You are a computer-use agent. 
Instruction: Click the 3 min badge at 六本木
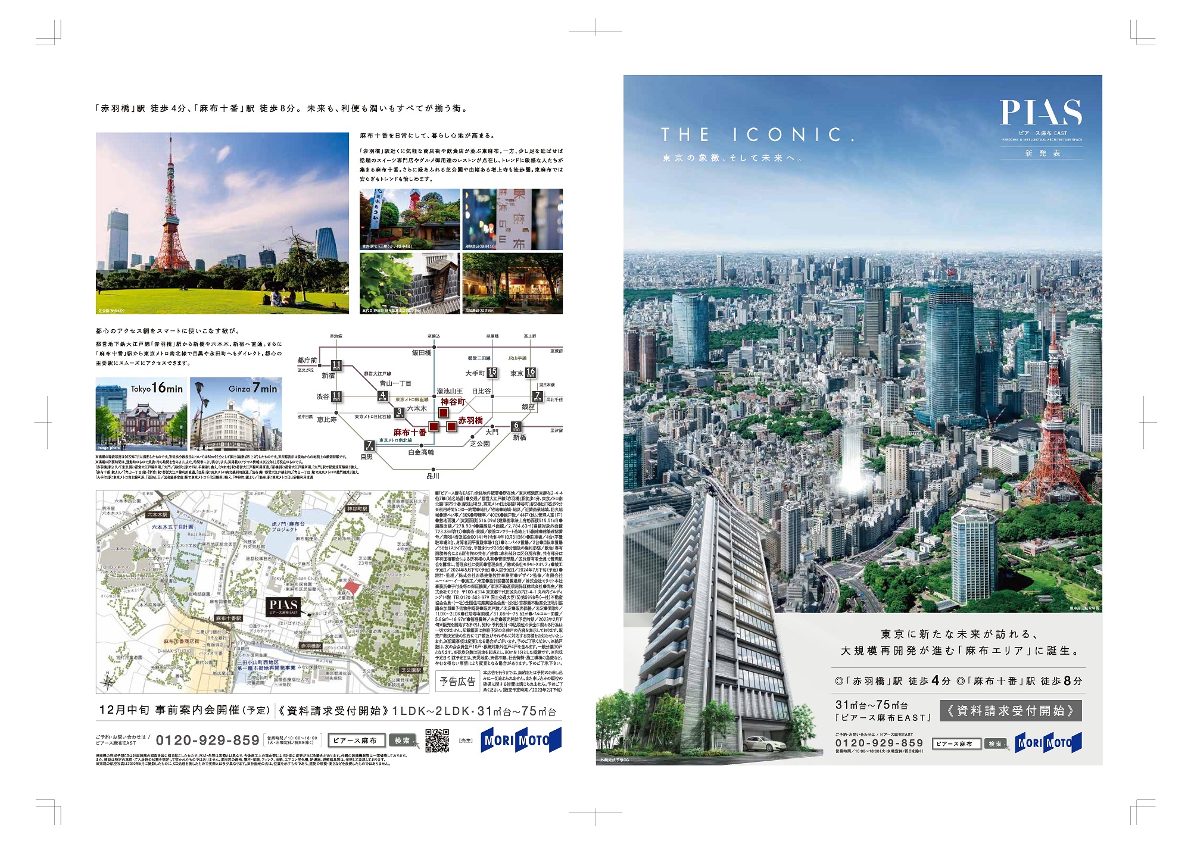coord(400,412)
